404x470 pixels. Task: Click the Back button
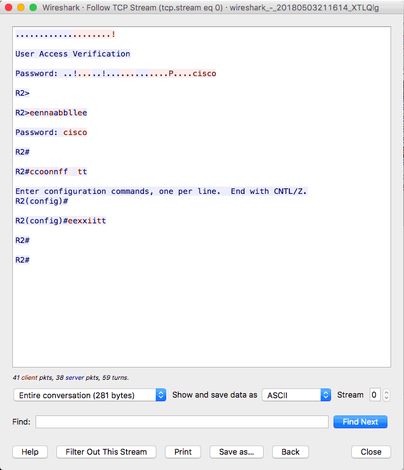pyautogui.click(x=290, y=452)
